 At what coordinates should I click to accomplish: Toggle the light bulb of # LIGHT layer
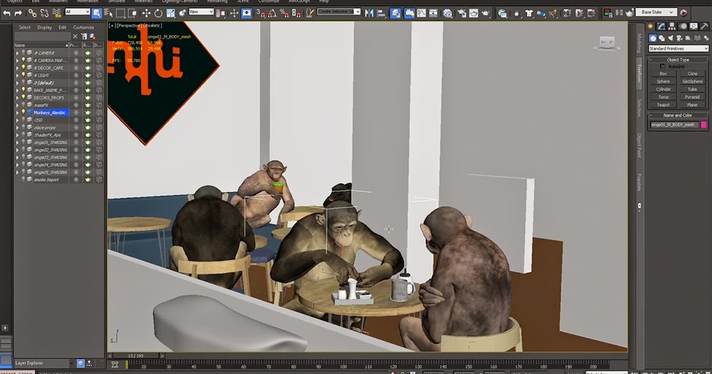pyautogui.click(x=24, y=75)
